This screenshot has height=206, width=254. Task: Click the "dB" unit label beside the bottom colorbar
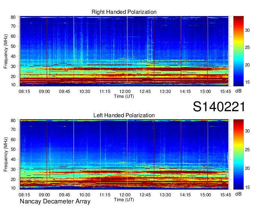(x=238, y=194)
